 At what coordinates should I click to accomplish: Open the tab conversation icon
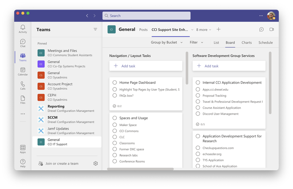click(x=262, y=29)
